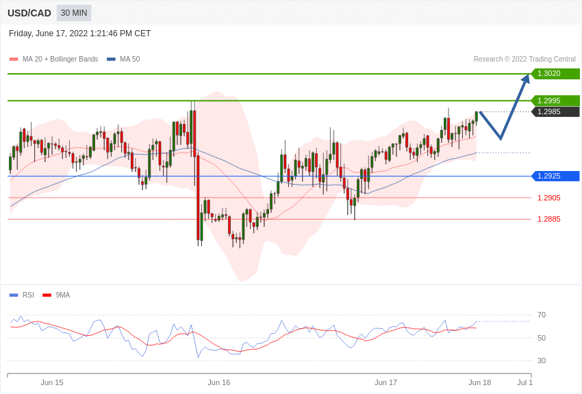The height and width of the screenshot is (394, 582).
Task: Click the RSI 70 level label
Action: [542, 315]
